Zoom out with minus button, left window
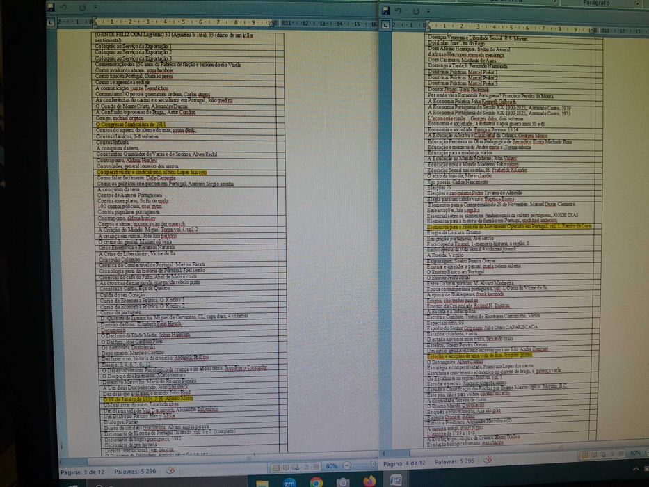649x487 pixels. click(x=347, y=465)
